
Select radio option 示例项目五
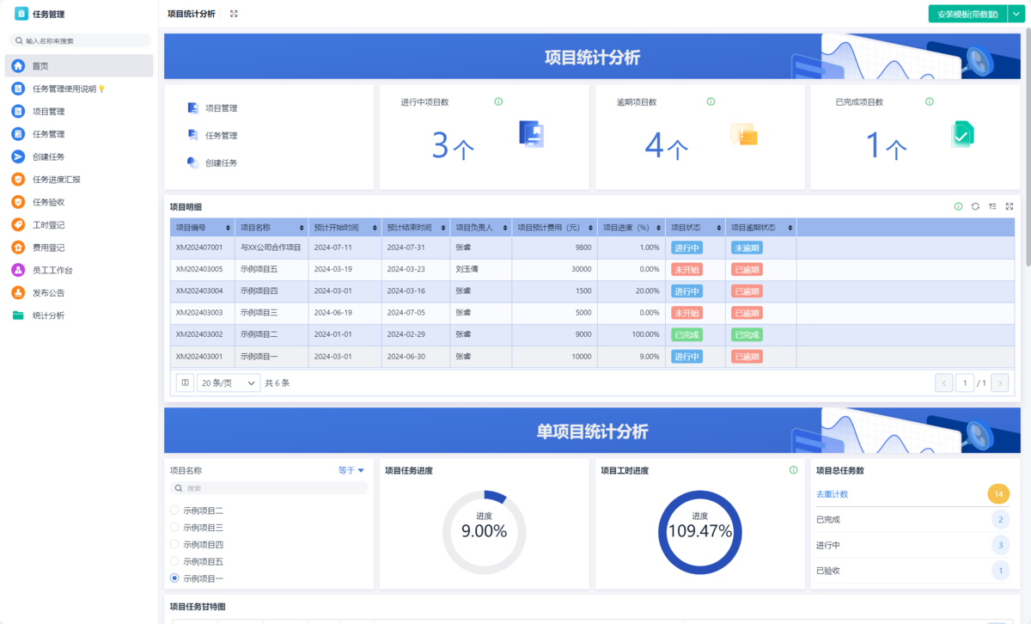pyautogui.click(x=175, y=561)
